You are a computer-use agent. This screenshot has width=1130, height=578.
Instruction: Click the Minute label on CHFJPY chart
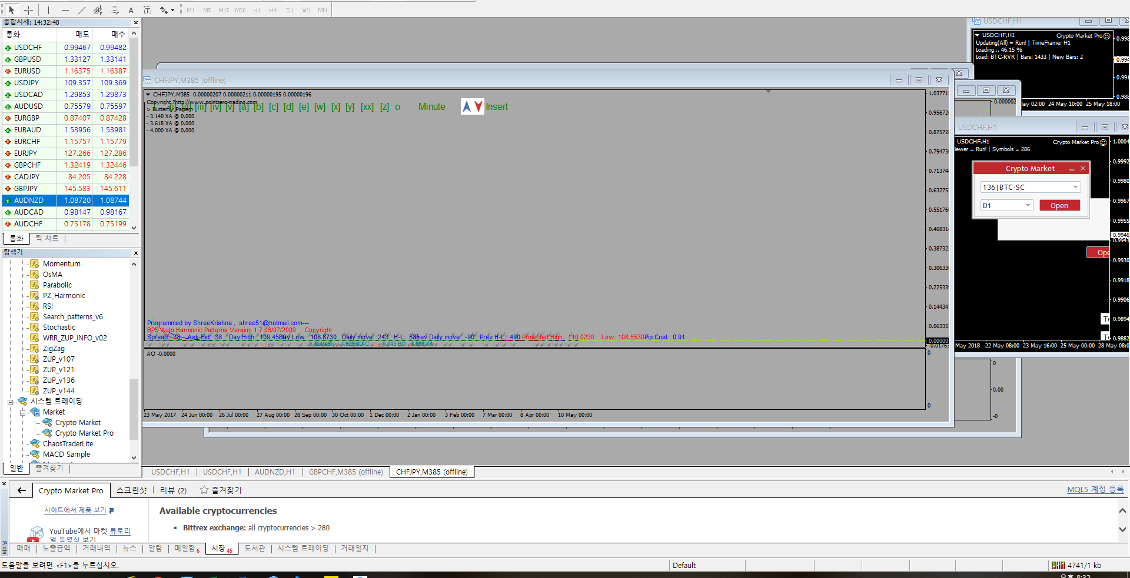point(432,107)
